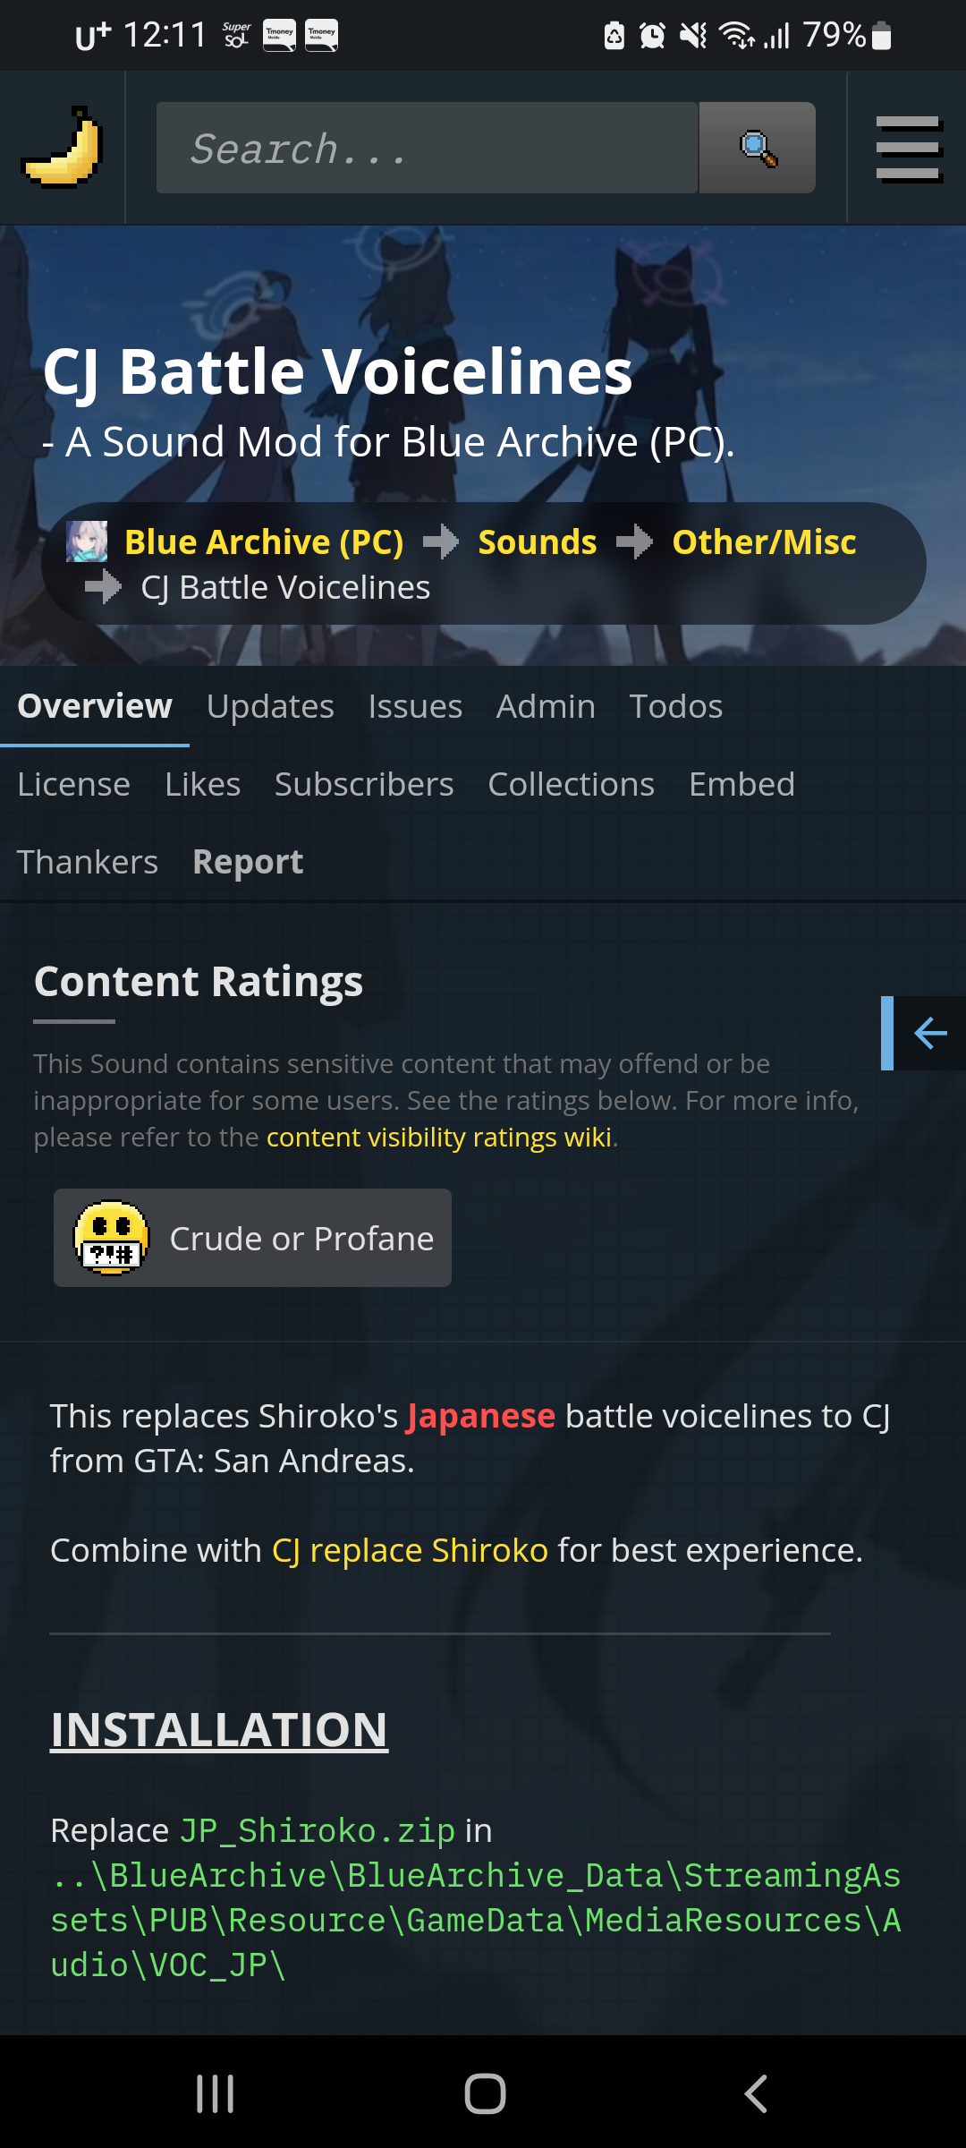Open the hamburger menu icon
966x2148 pixels.
(x=908, y=149)
